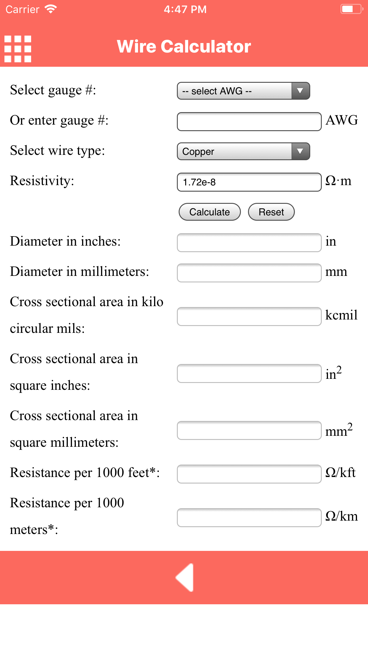Click the diameter in millimeters field

[x=249, y=273]
